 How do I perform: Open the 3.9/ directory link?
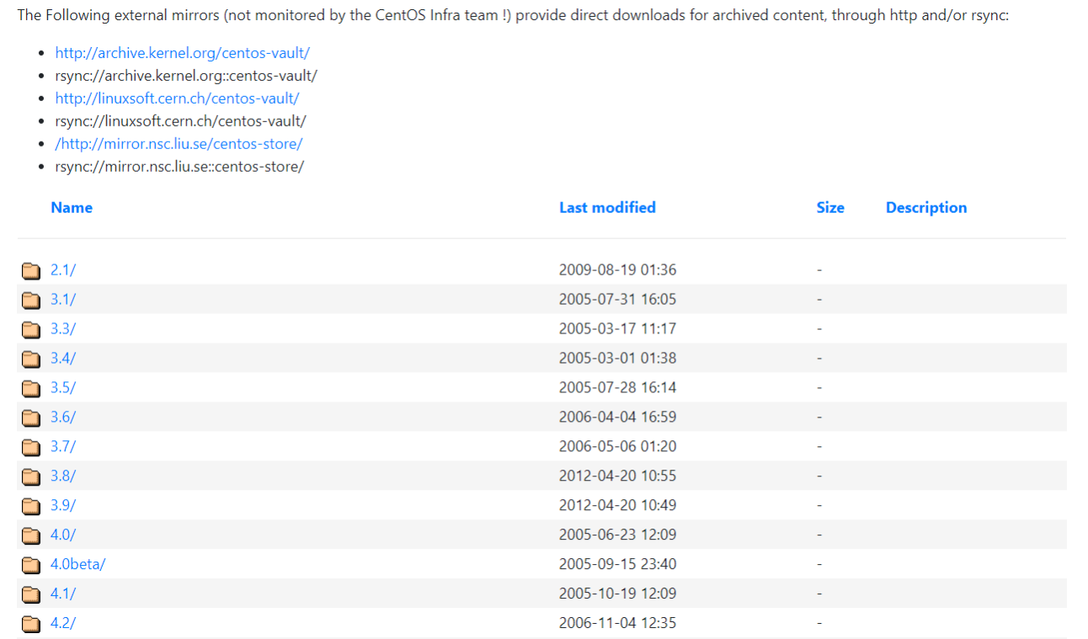[x=63, y=505]
